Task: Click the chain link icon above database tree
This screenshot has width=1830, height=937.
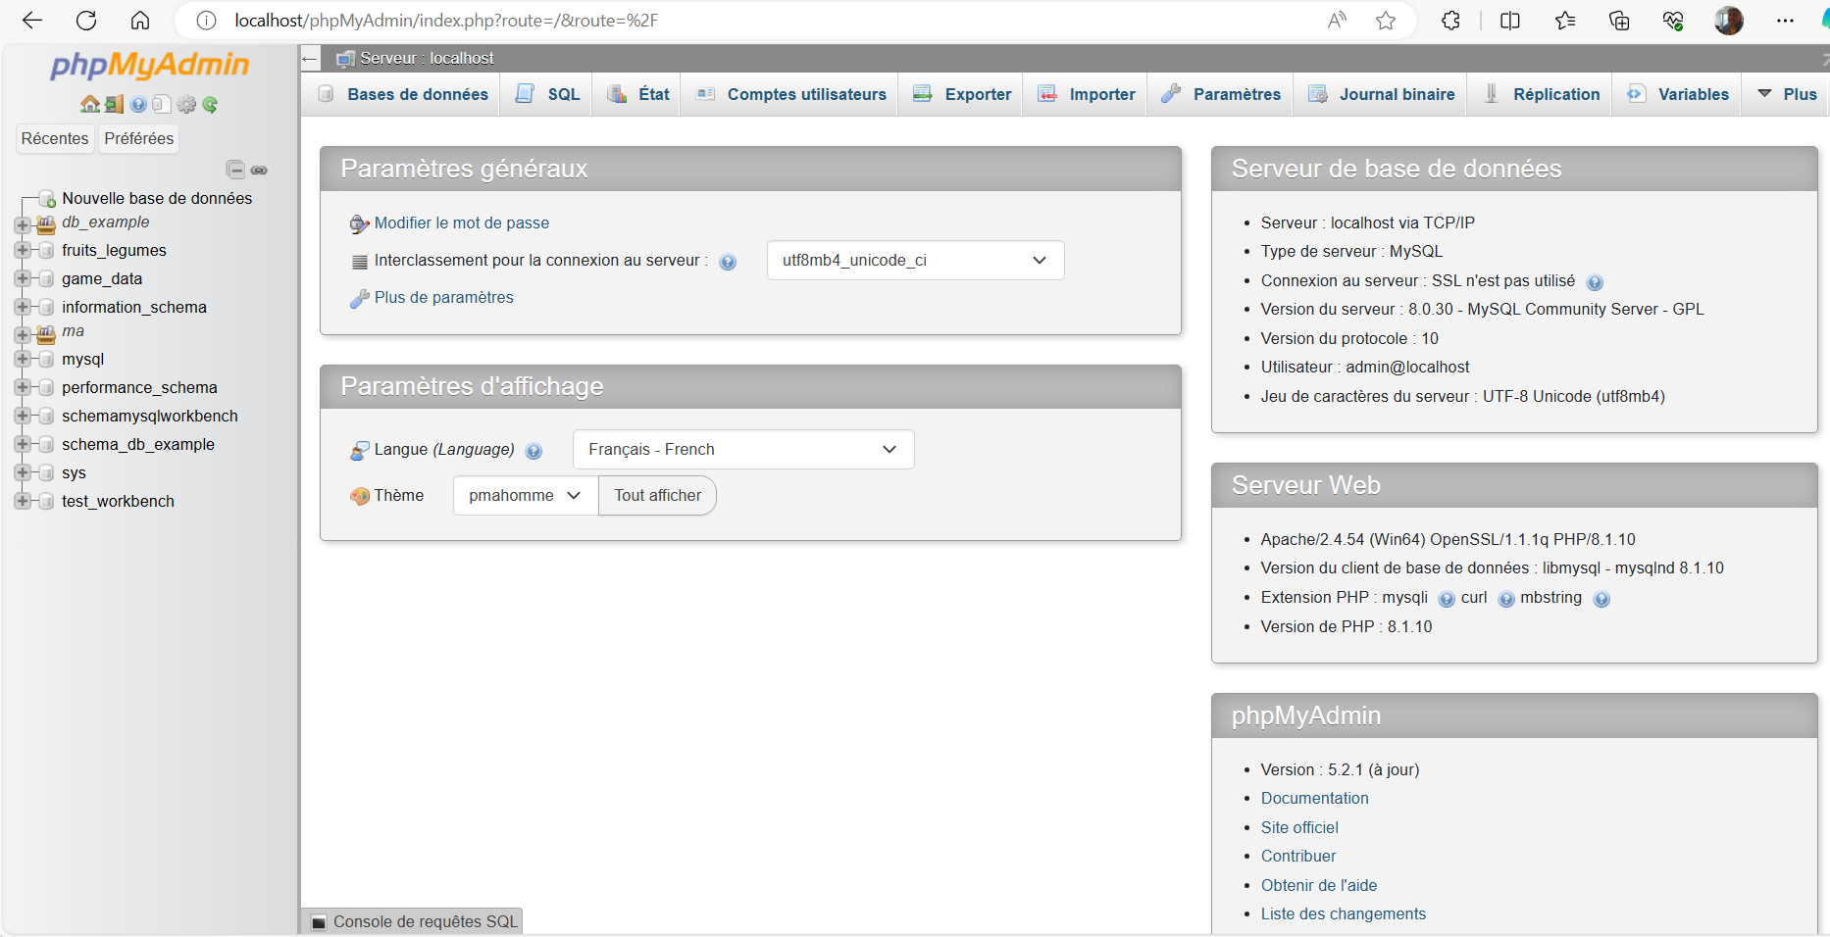Action: pos(259,170)
